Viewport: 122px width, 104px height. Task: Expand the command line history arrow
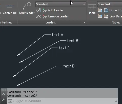pos(116,101)
